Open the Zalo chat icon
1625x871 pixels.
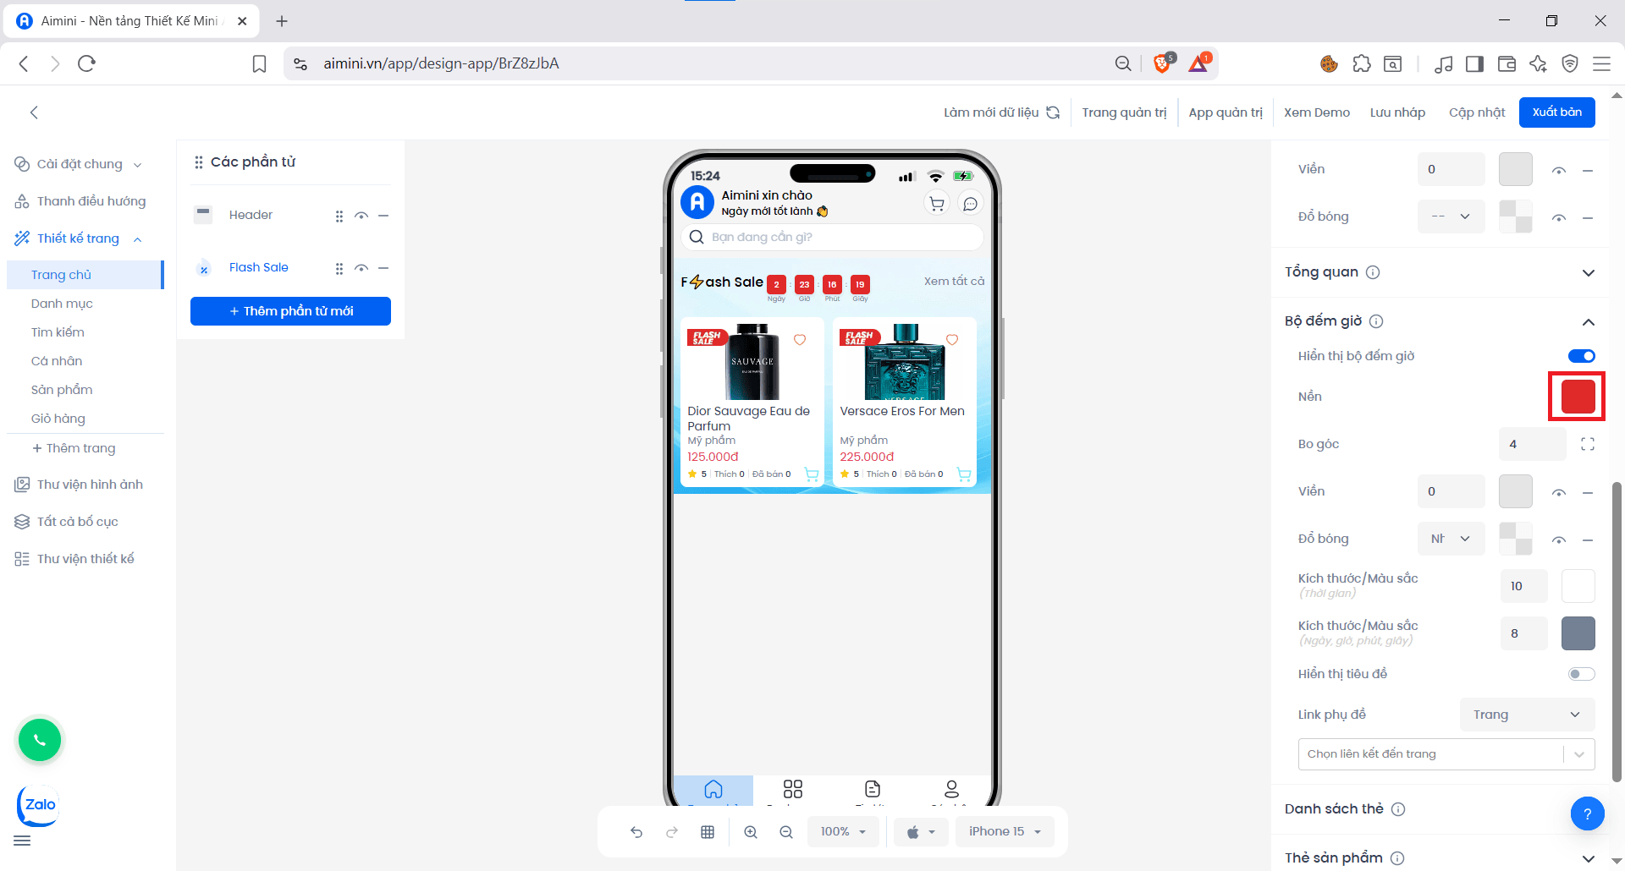[x=39, y=805]
